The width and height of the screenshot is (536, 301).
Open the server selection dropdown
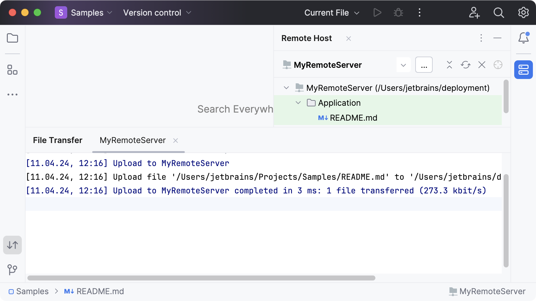click(x=403, y=65)
